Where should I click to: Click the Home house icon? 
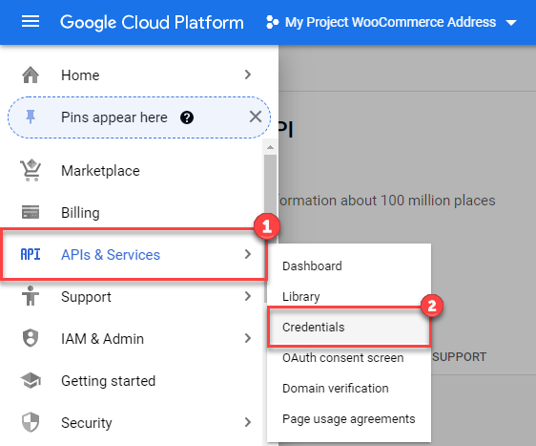31,74
